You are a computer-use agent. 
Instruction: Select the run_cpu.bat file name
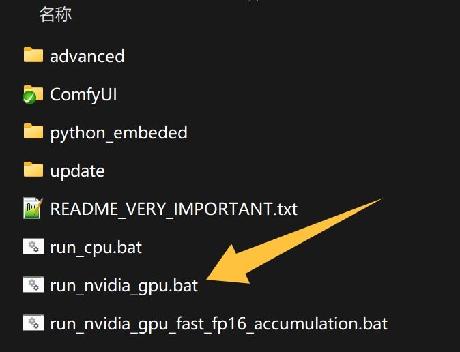(x=96, y=248)
